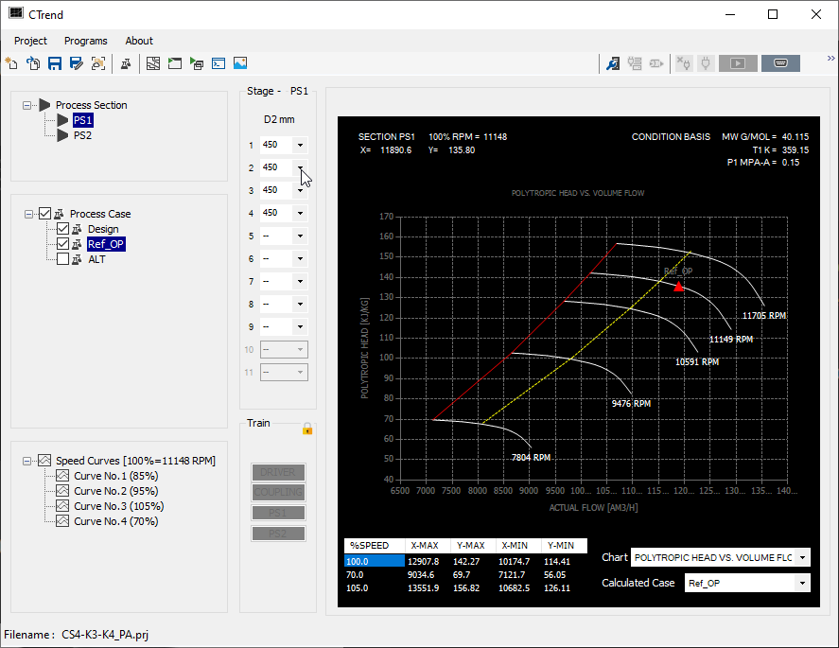Open stage 2 D2 mm dropdown
The height and width of the screenshot is (648, 839).
pos(300,167)
